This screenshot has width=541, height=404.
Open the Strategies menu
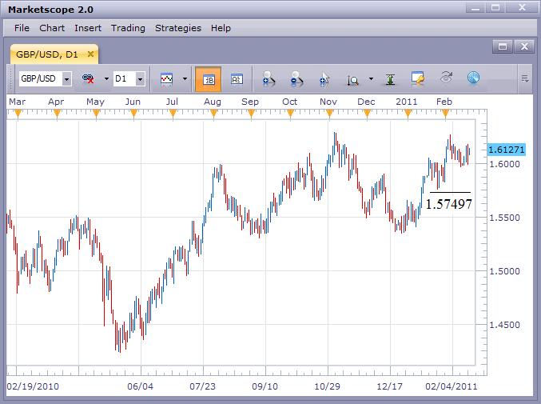pyautogui.click(x=178, y=28)
